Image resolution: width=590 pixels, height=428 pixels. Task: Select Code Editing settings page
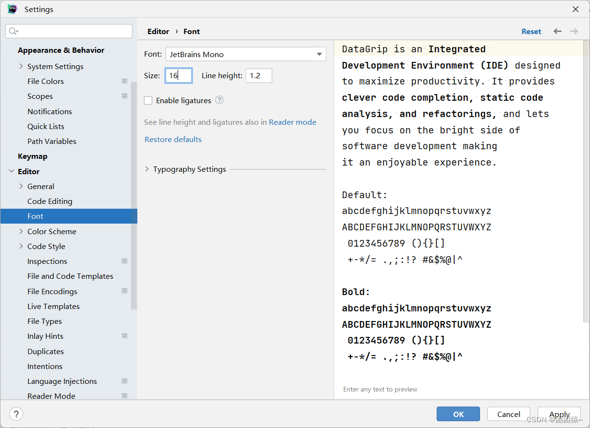(50, 202)
